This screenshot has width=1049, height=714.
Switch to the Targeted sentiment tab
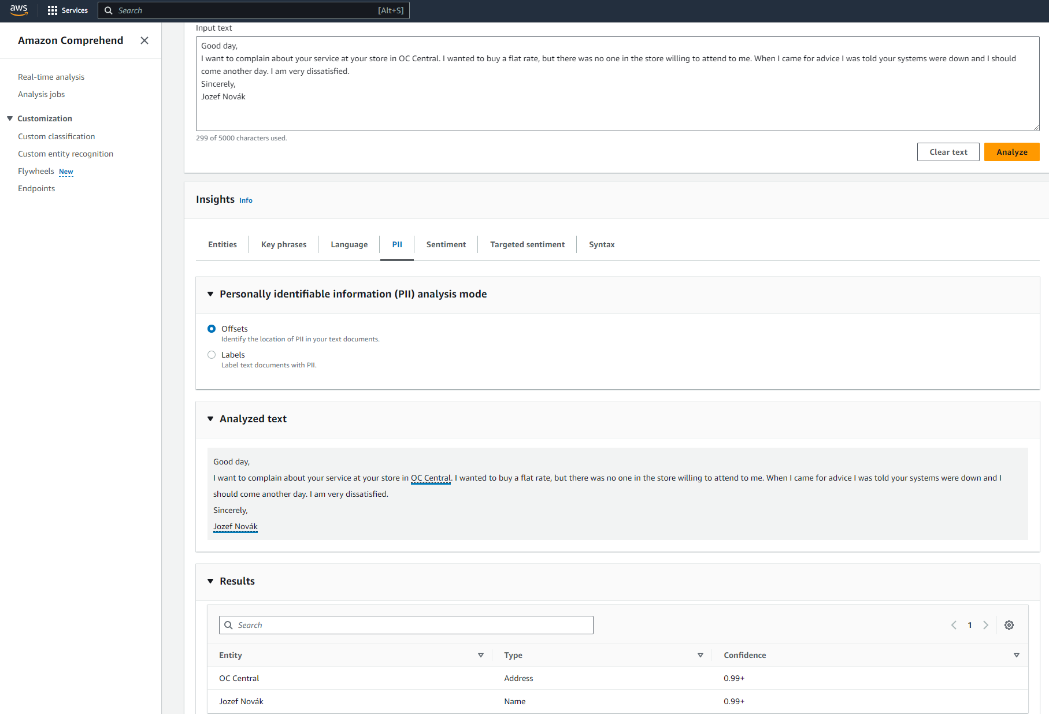[527, 244]
